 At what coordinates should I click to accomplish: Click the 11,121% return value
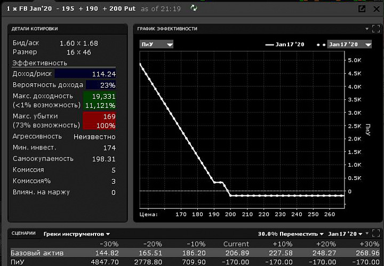click(x=100, y=106)
